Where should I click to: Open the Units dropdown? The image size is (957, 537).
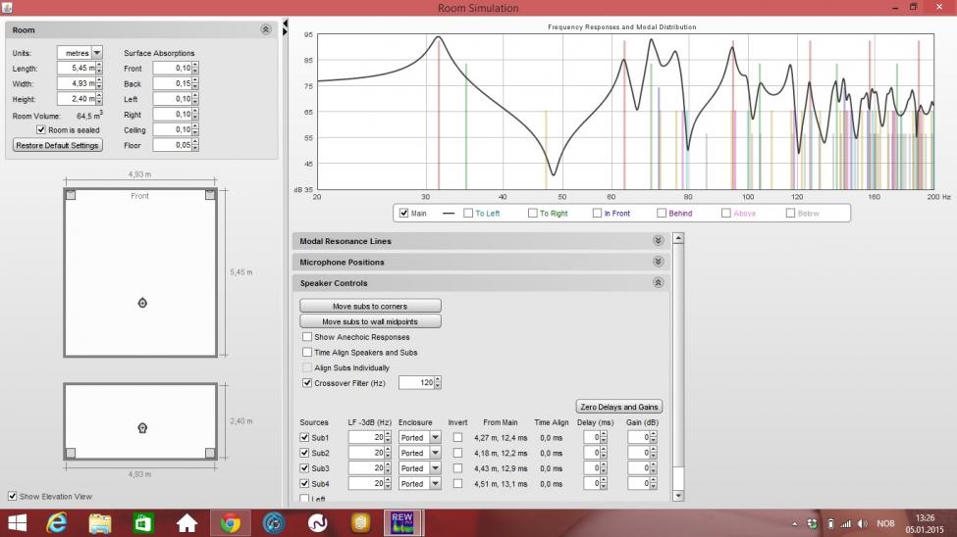click(x=97, y=53)
